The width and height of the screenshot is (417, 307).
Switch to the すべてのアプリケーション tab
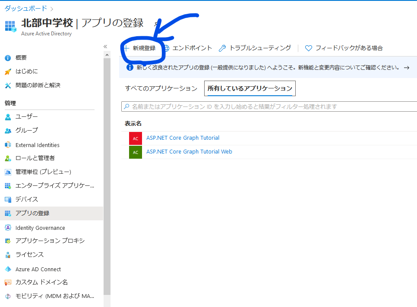tap(161, 88)
